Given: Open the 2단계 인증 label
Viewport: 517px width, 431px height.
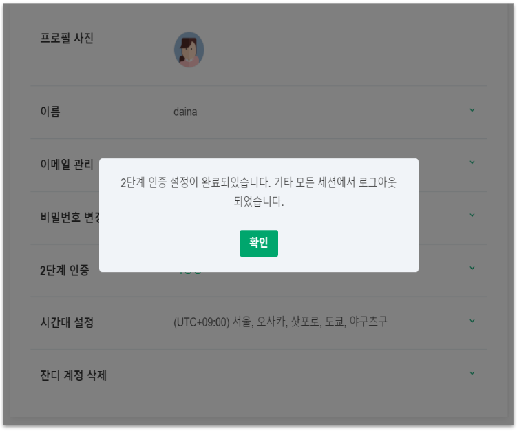Looking at the screenshot, I should (x=65, y=271).
